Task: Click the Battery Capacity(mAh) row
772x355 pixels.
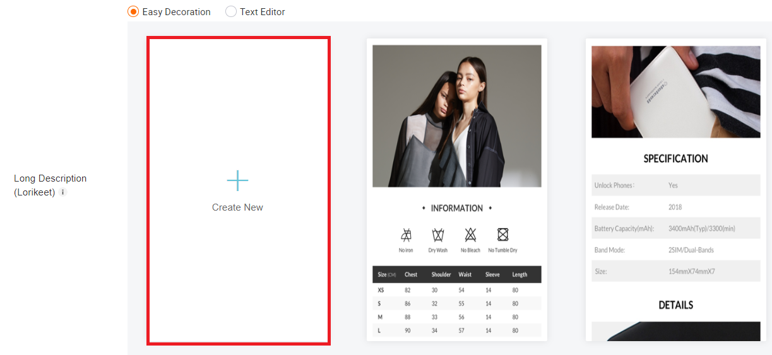Action: pyautogui.click(x=676, y=228)
